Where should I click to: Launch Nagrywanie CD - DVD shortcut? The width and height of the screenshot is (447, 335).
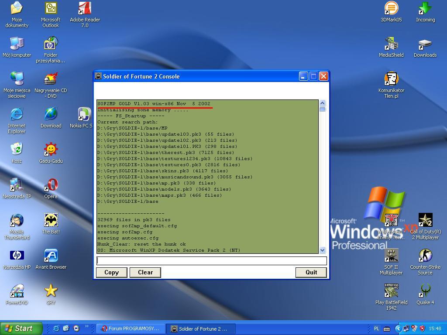pyautogui.click(x=51, y=85)
